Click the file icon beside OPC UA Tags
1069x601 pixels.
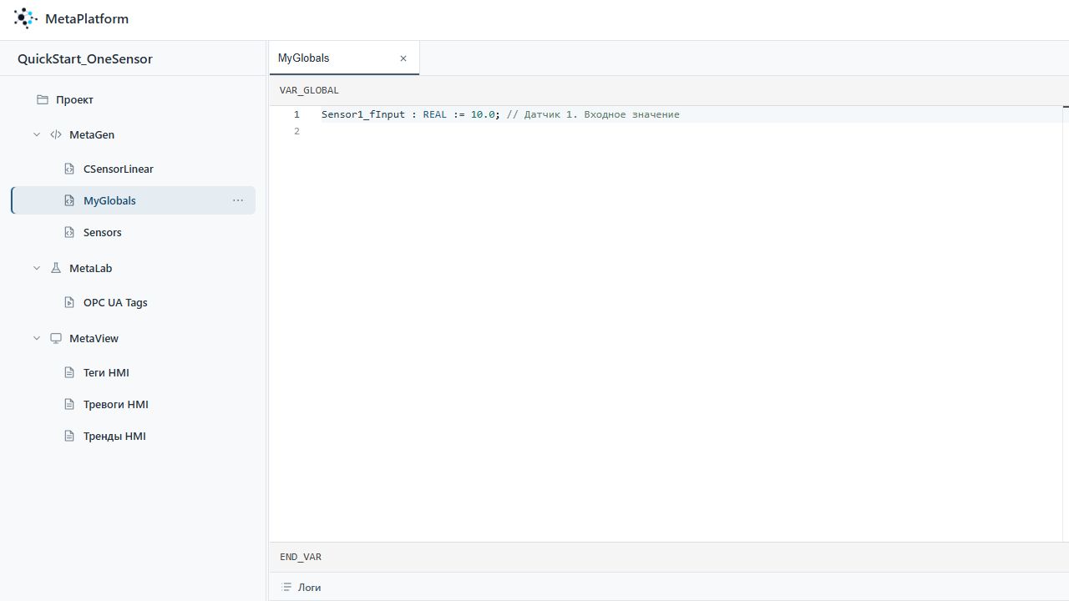(x=69, y=302)
